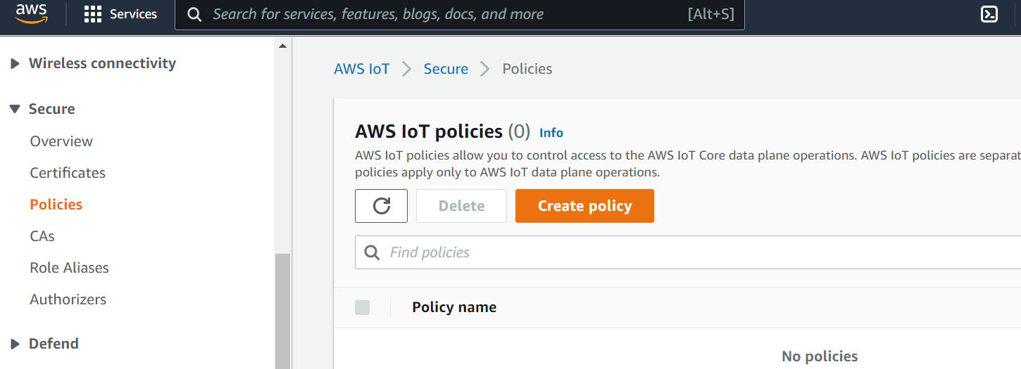Screen dimensions: 1021x369
Task: Click the refresh policies icon button
Action: tap(381, 206)
